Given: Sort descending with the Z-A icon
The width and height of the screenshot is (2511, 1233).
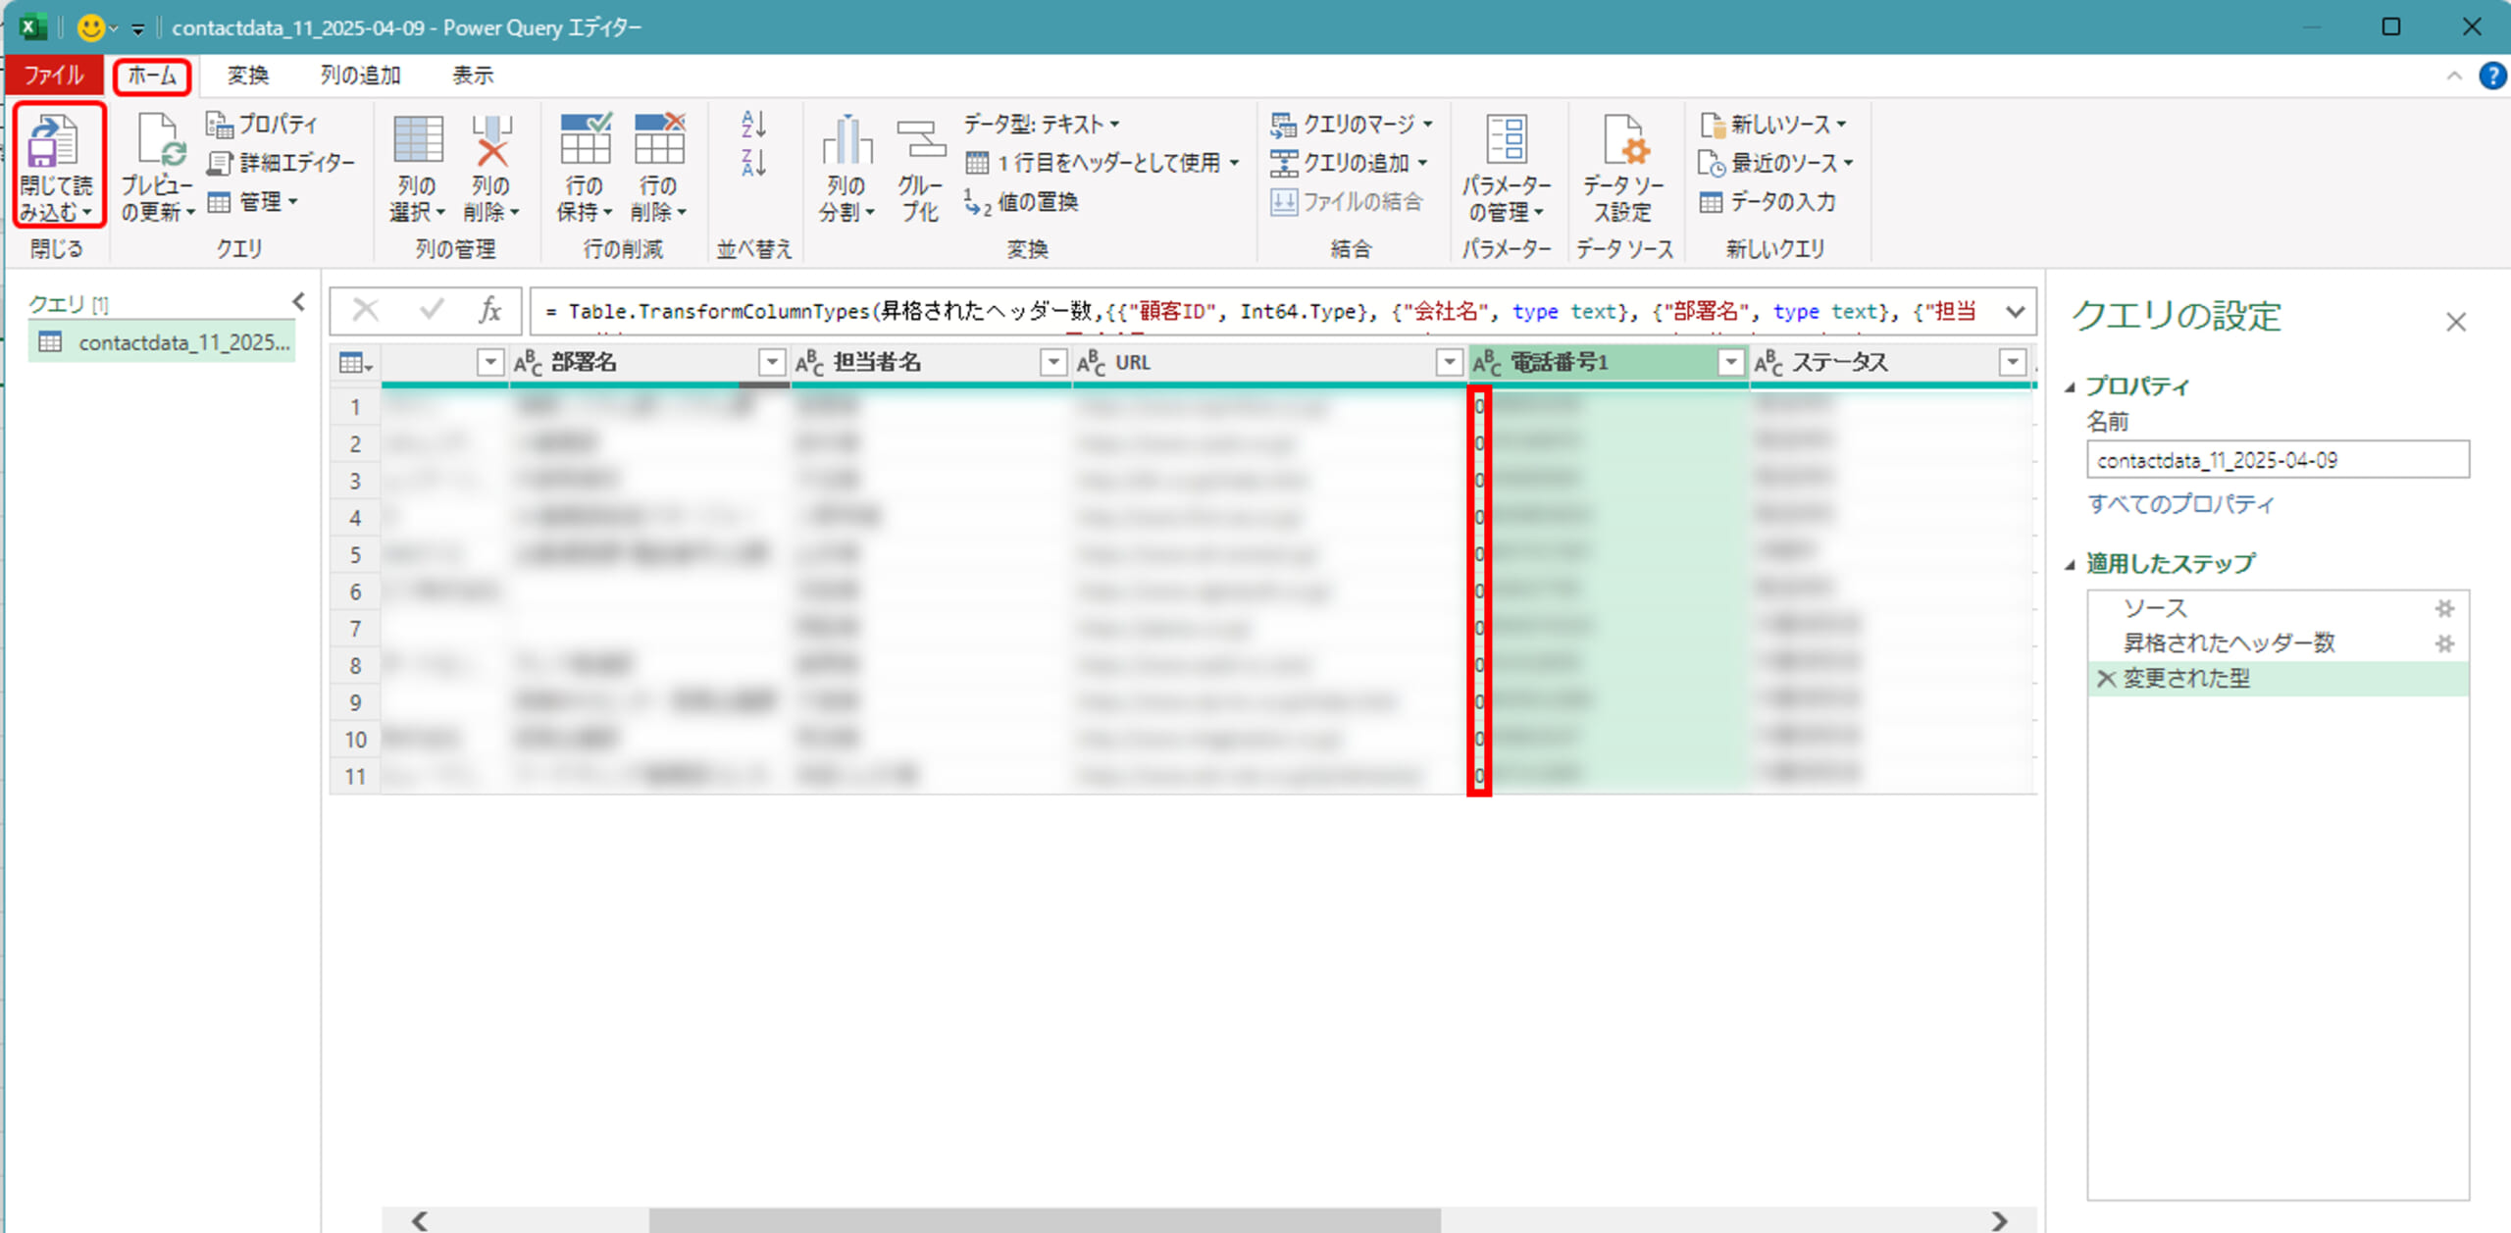Looking at the screenshot, I should pyautogui.click(x=753, y=163).
